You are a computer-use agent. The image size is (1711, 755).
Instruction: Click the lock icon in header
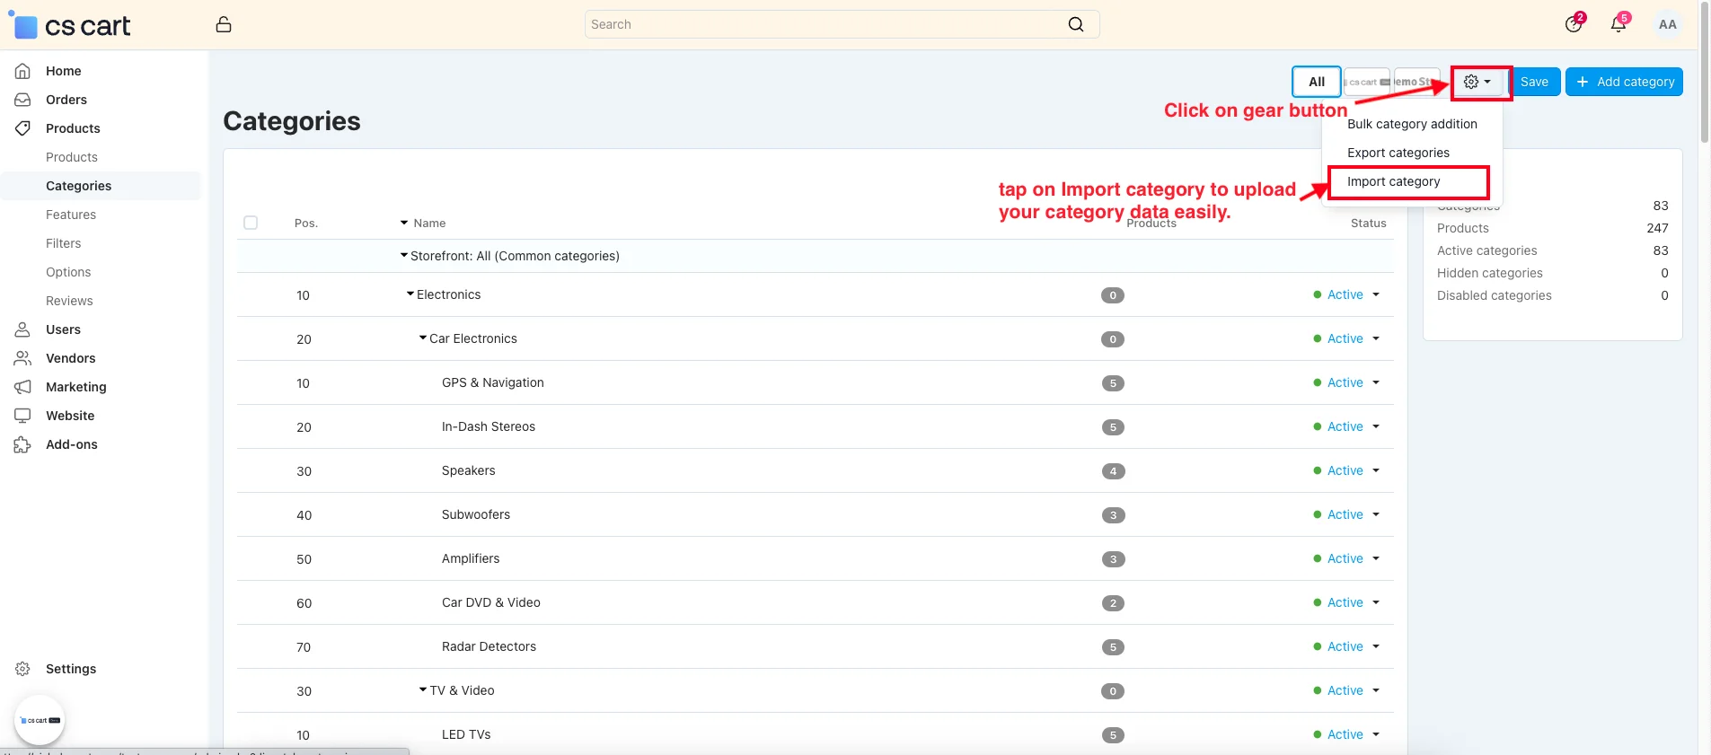click(x=224, y=25)
